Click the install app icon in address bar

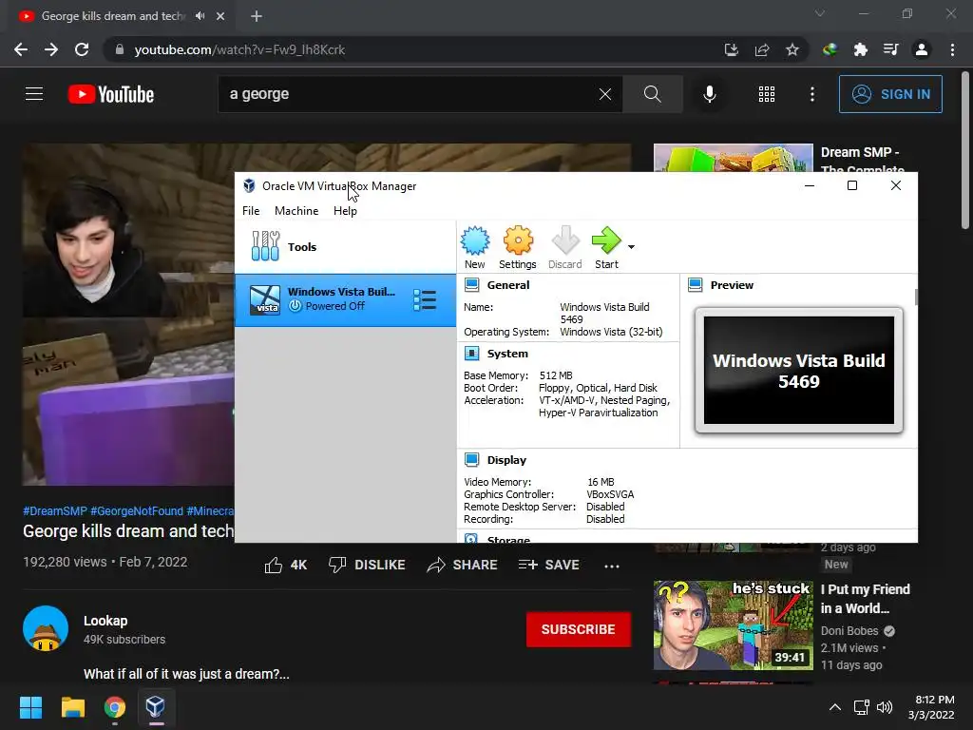pyautogui.click(x=732, y=49)
